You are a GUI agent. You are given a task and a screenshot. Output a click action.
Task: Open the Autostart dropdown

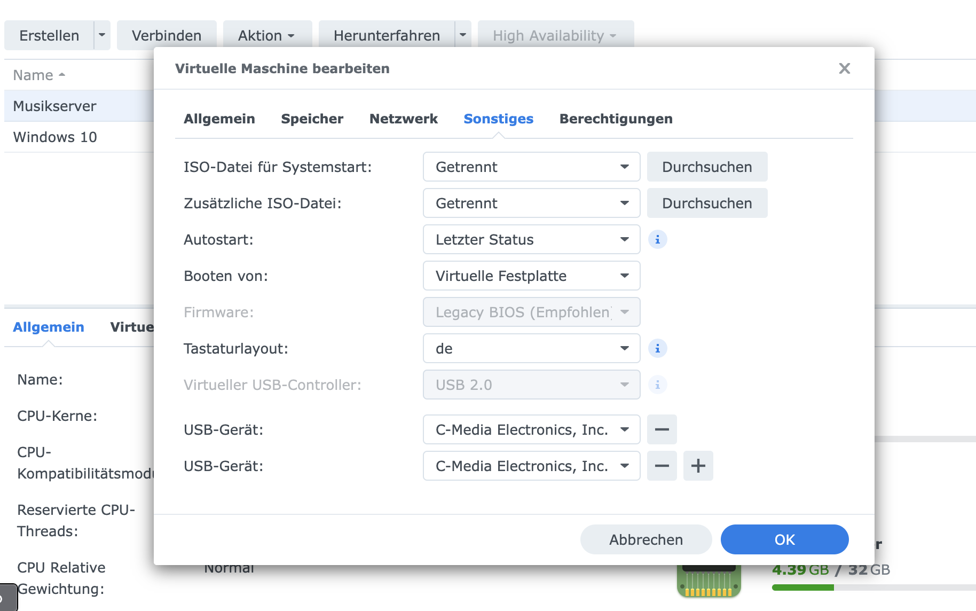(531, 240)
